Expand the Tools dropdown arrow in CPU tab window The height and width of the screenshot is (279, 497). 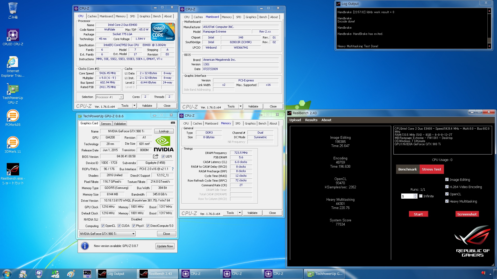134,106
